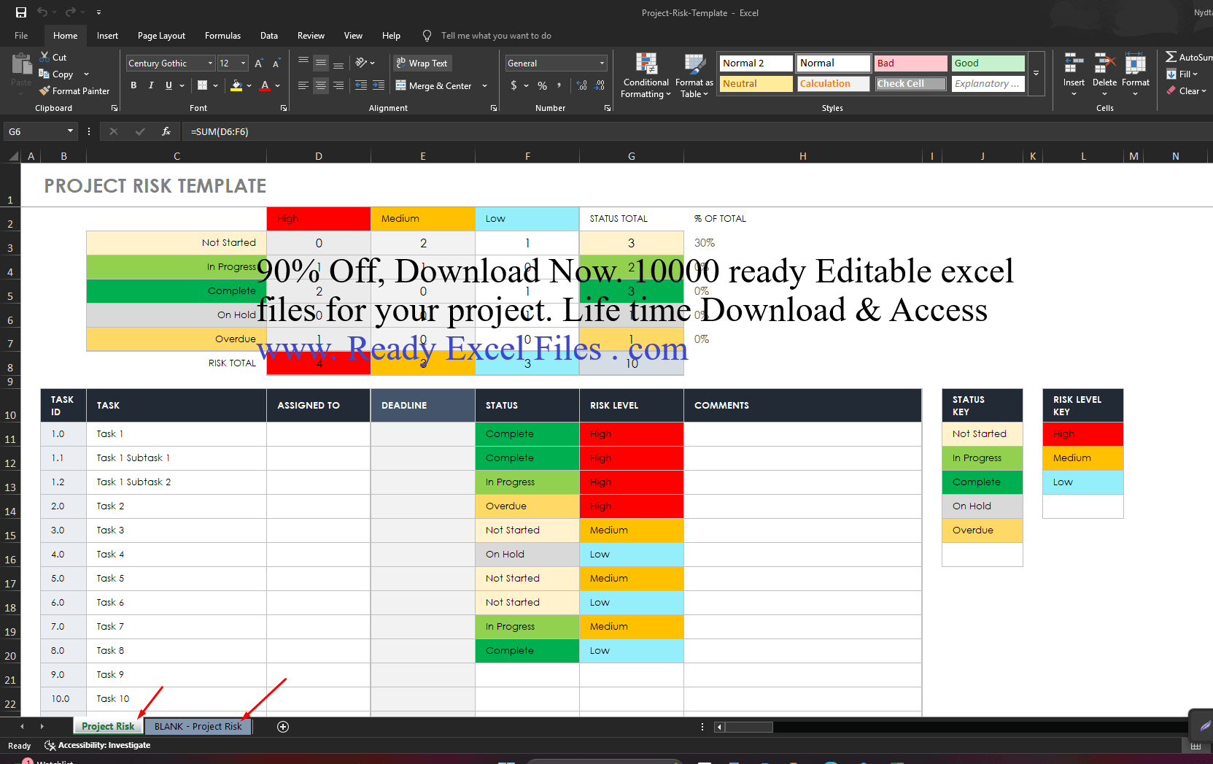Click the Increase Decimal icon
1213x764 pixels.
pyautogui.click(x=581, y=85)
